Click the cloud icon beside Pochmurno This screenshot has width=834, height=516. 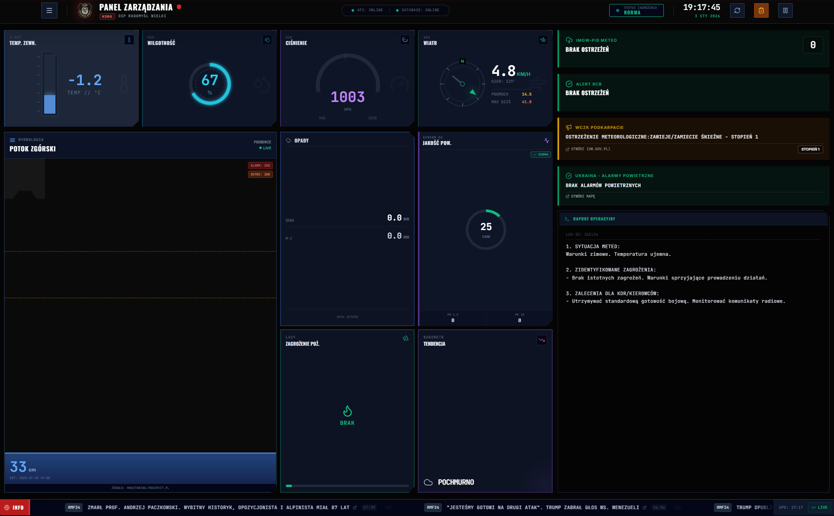[x=428, y=482]
